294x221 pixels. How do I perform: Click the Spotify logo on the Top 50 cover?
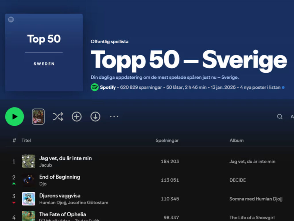coord(11,20)
